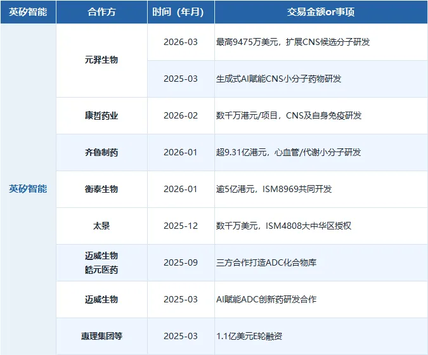This screenshot has width=428, height=355.
Task: Select the 时间（年月）header cell
Action: (x=181, y=12)
